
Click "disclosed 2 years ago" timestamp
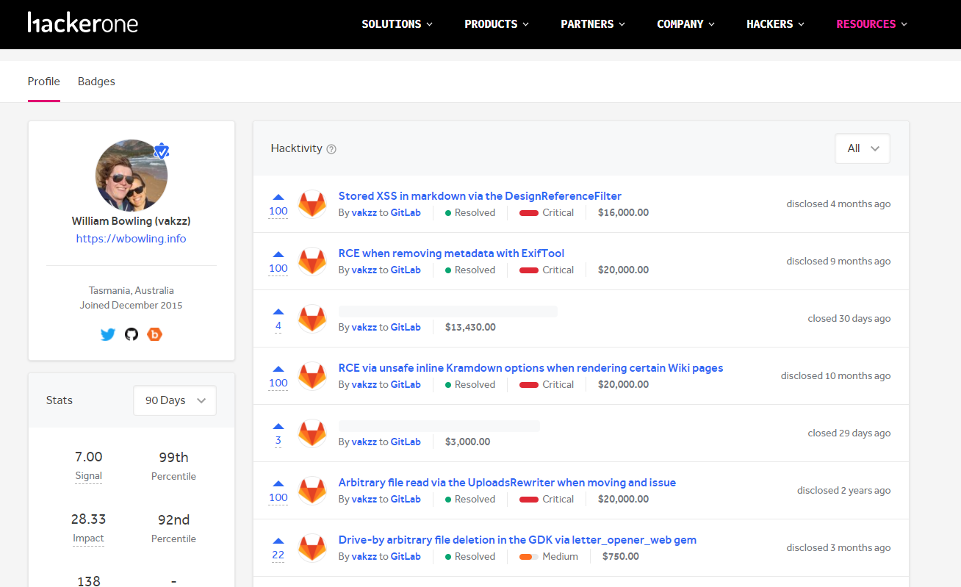pyautogui.click(x=844, y=491)
